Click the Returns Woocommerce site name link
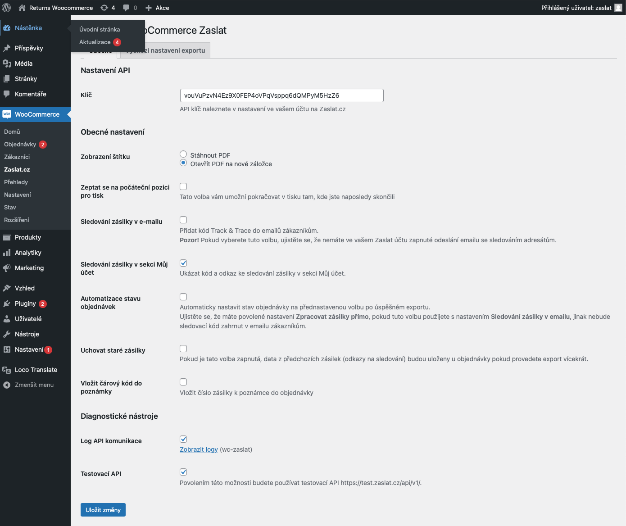 pyautogui.click(x=61, y=8)
